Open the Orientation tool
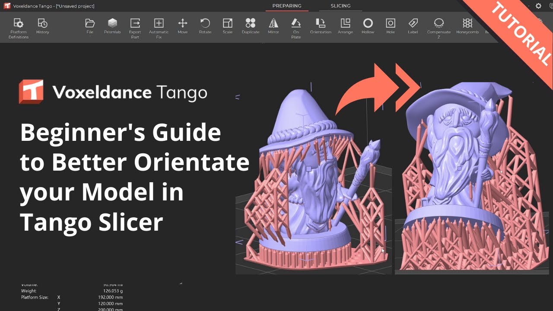553x311 pixels. (321, 26)
